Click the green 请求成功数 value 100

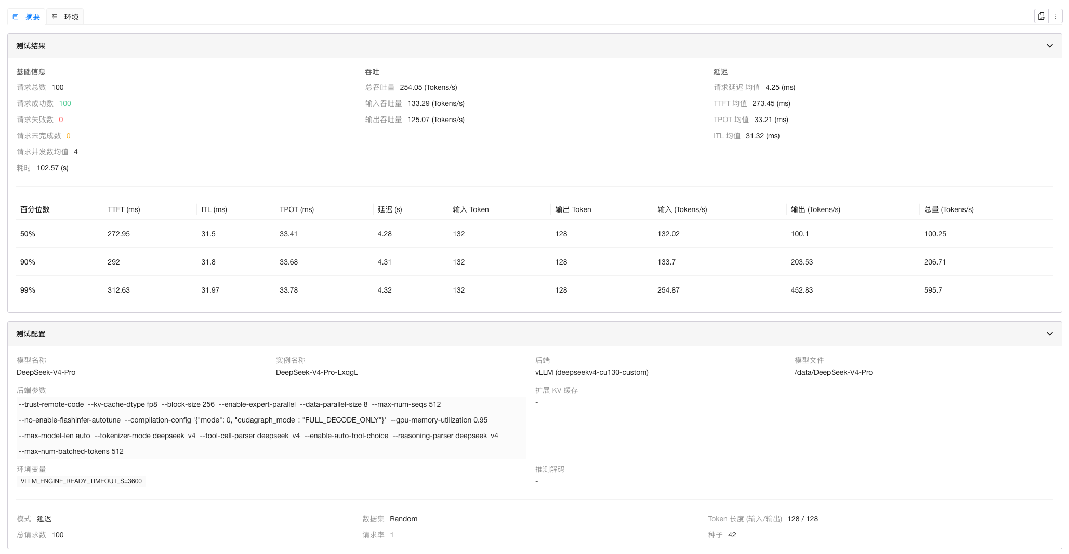pyautogui.click(x=65, y=103)
